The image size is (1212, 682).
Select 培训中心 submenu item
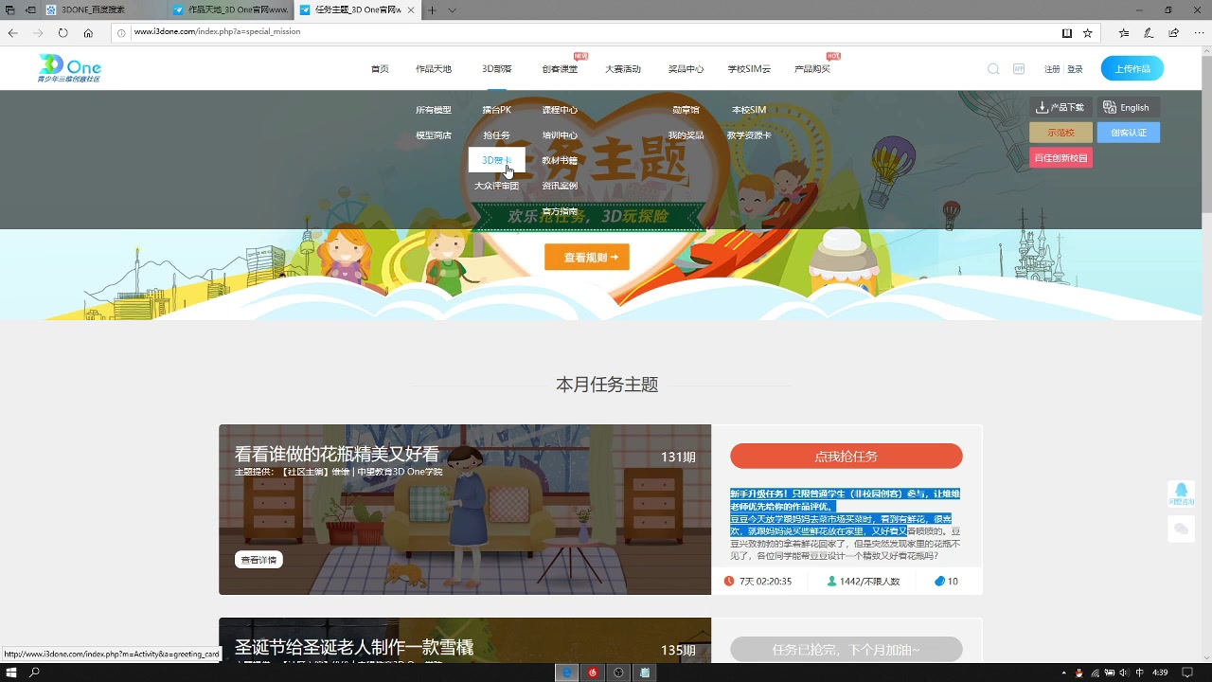pyautogui.click(x=560, y=135)
